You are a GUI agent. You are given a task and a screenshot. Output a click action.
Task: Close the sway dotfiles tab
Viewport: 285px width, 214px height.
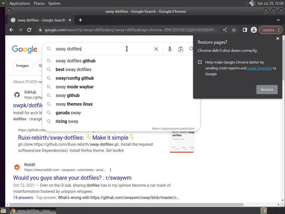70,20
